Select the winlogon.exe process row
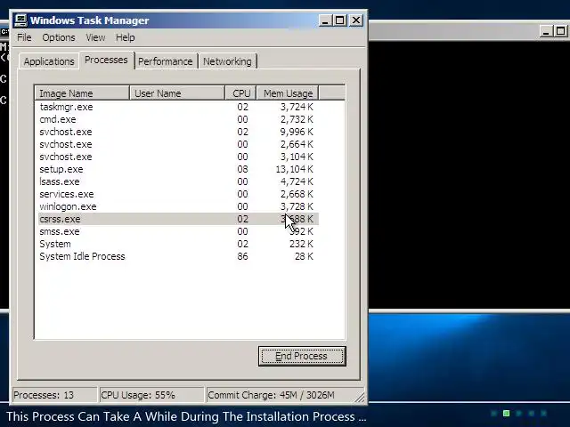Image resolution: width=570 pixels, height=427 pixels. click(x=178, y=206)
